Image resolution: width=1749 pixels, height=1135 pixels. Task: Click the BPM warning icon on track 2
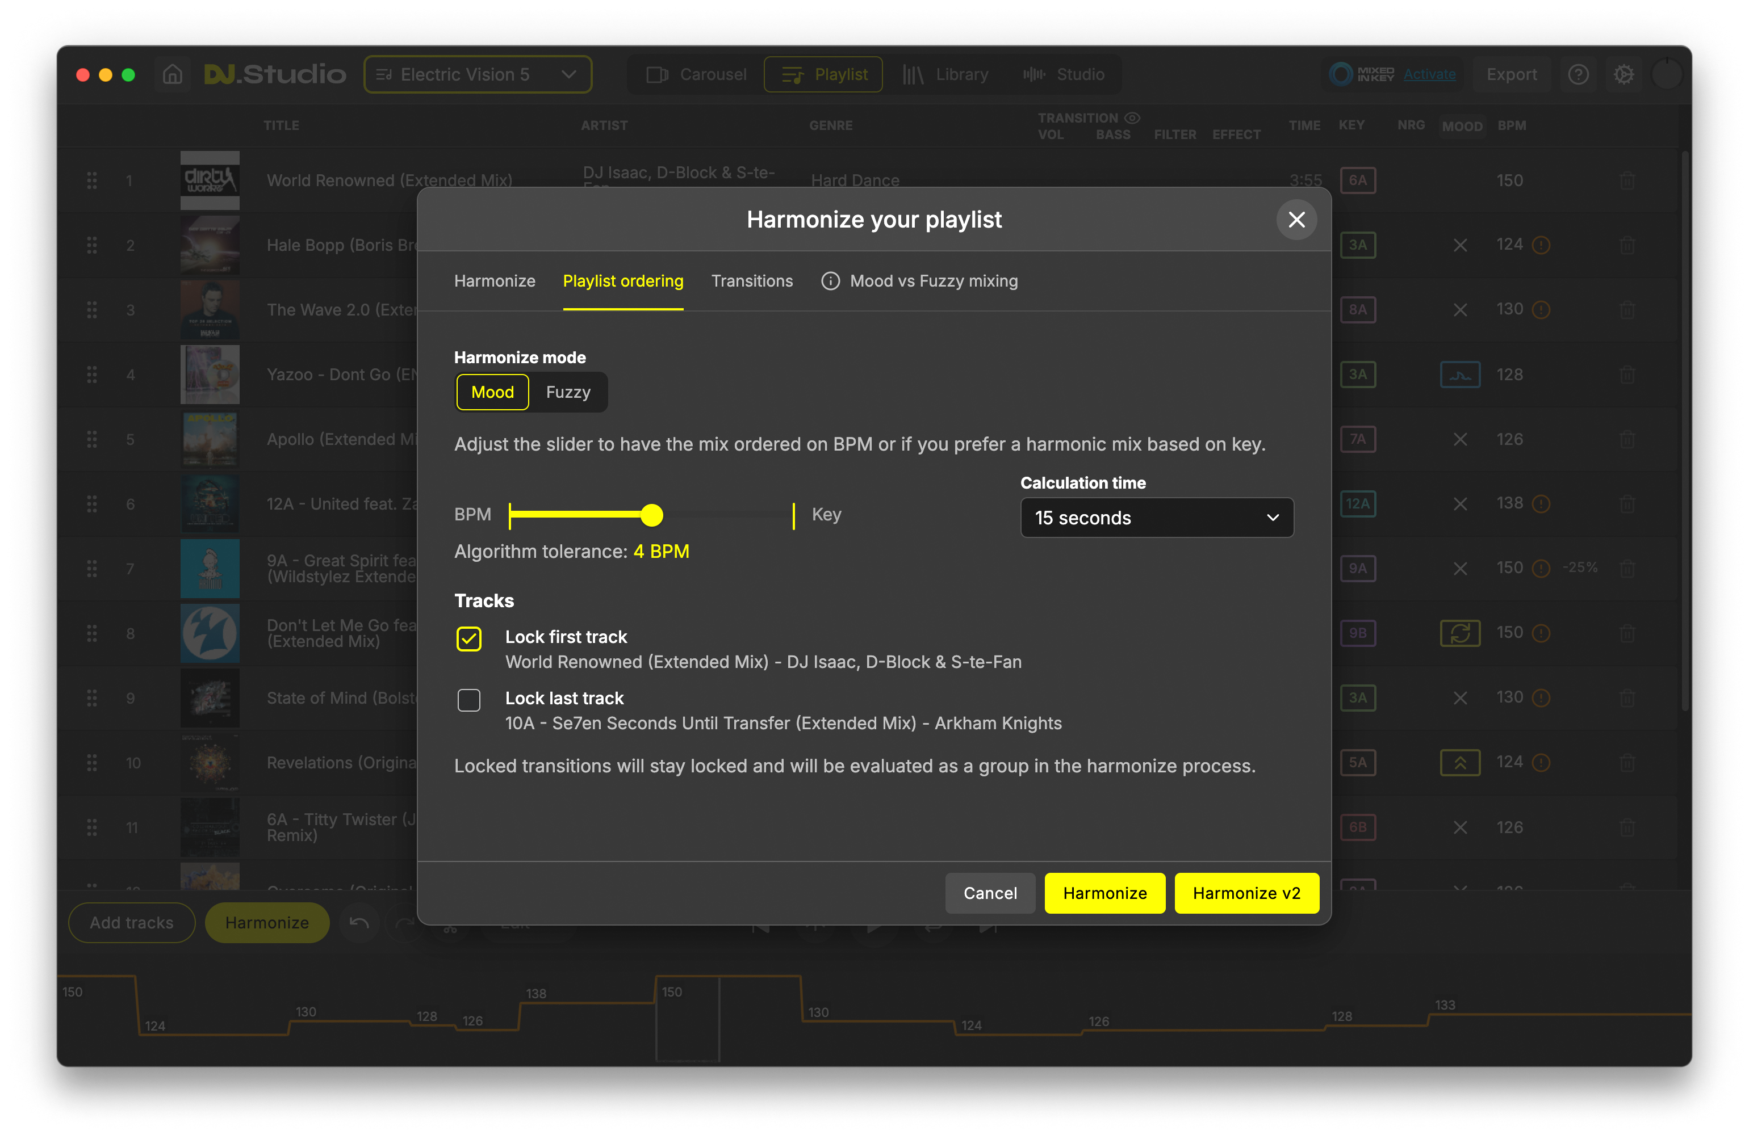[x=1541, y=245]
